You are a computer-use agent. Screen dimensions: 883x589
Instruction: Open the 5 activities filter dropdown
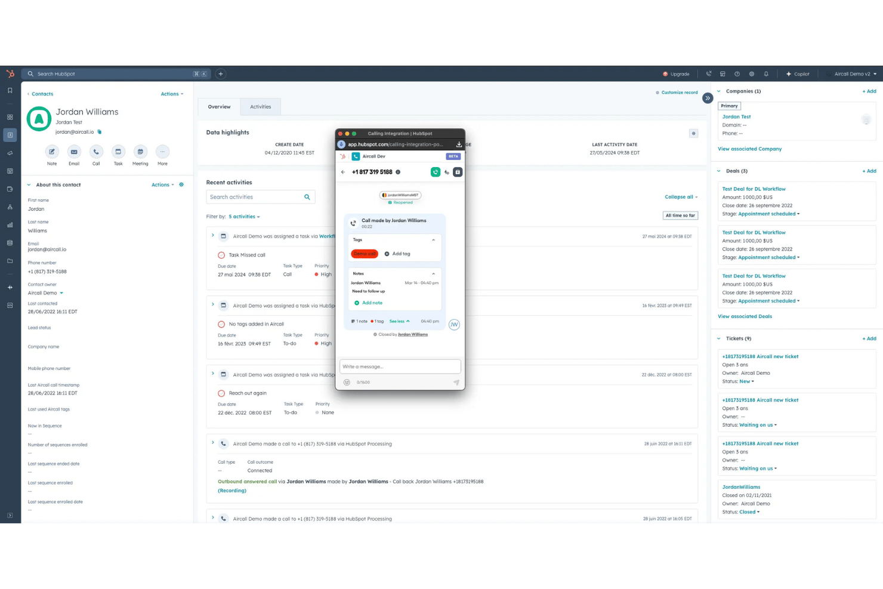pos(244,217)
